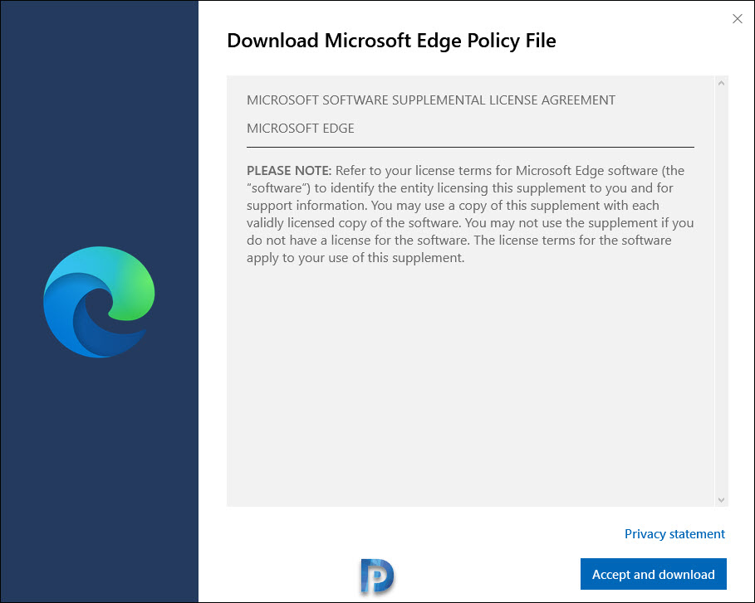Screen dimensions: 755x603
Task: Click the MICROSOFT EDGE subheading
Action: point(301,129)
